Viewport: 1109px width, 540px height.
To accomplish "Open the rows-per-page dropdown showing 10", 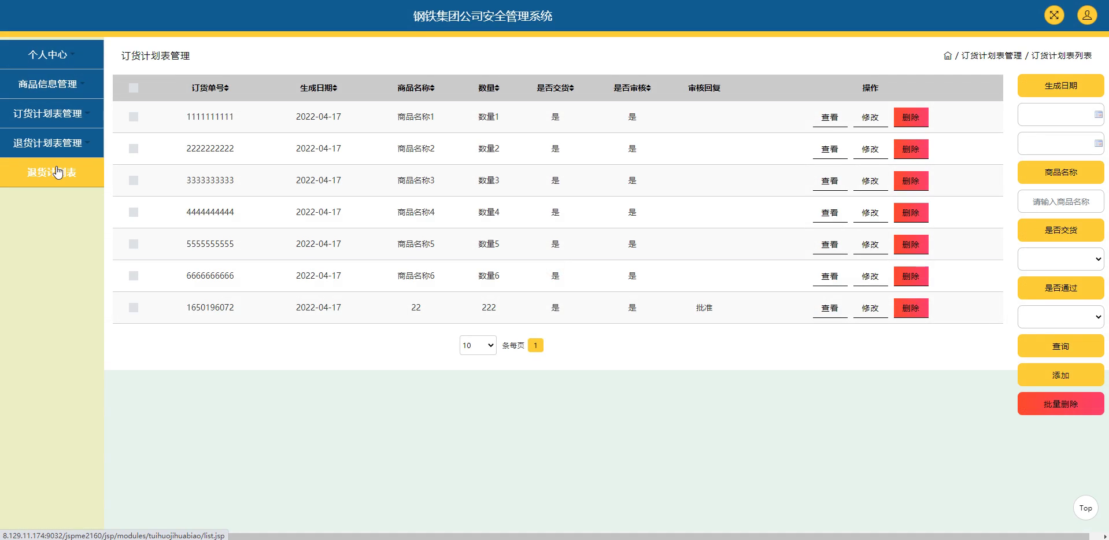I will (478, 345).
